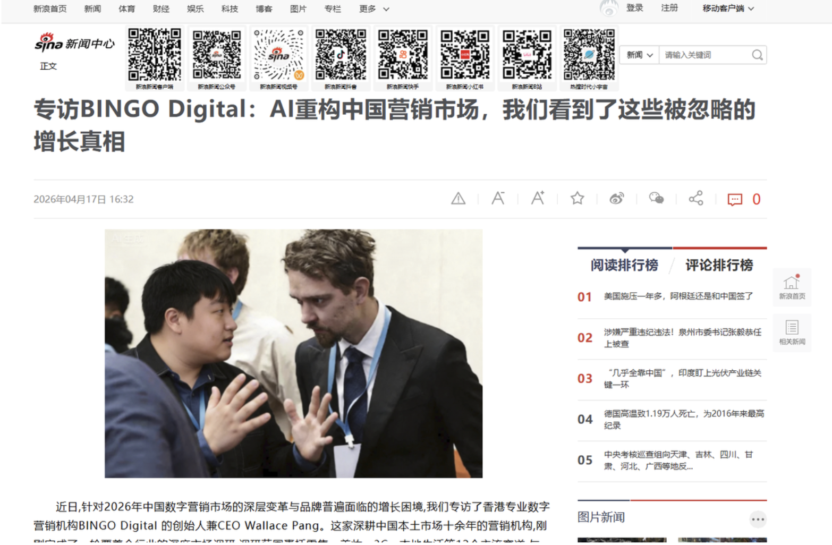Click the 登录 login link
Image resolution: width=832 pixels, height=545 pixels.
coord(634,8)
